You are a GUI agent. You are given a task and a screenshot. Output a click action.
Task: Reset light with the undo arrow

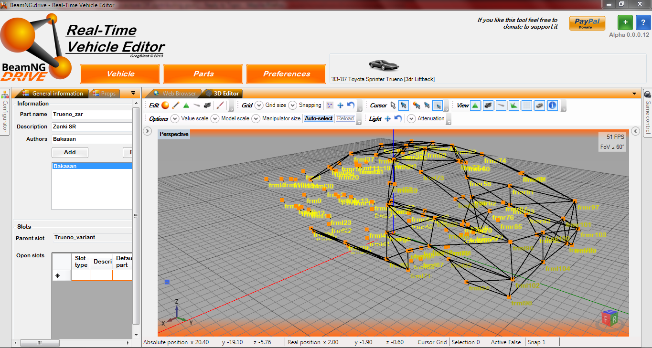(x=398, y=118)
